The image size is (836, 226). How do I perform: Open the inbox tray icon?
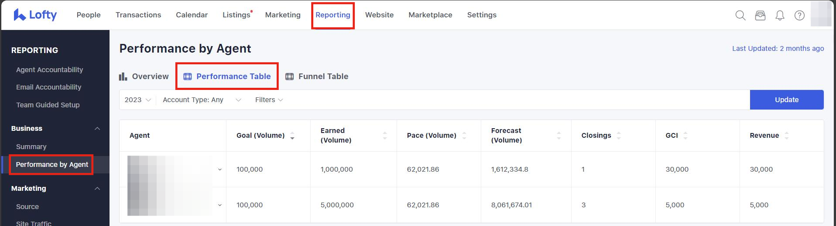pyautogui.click(x=760, y=16)
